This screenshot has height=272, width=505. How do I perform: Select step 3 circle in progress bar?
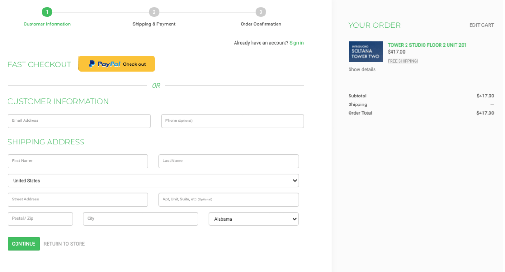[261, 12]
